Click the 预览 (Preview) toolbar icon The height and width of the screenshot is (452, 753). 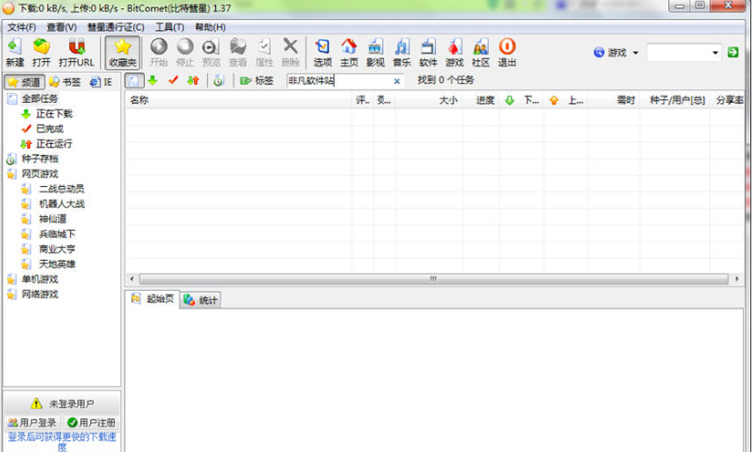[211, 52]
